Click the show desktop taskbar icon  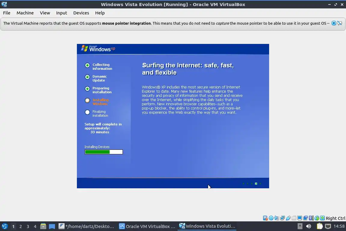[x=52, y=226]
